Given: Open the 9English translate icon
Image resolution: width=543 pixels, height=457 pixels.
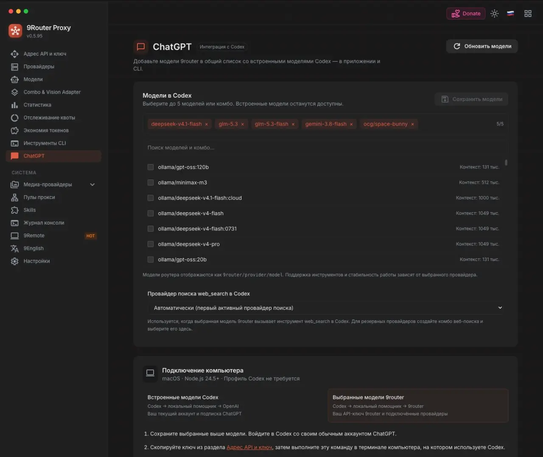Looking at the screenshot, I should [x=15, y=248].
